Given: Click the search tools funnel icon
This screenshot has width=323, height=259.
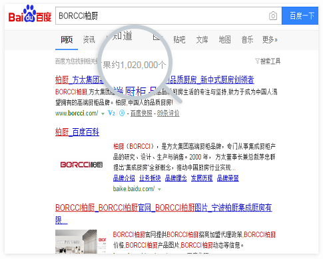Looking at the screenshot, I should pos(257,61).
